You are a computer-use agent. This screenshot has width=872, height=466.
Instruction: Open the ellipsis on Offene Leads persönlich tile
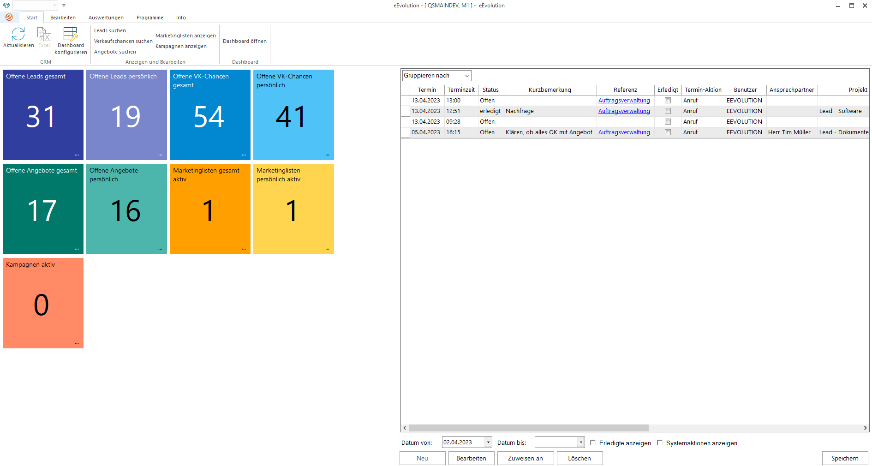(x=160, y=155)
